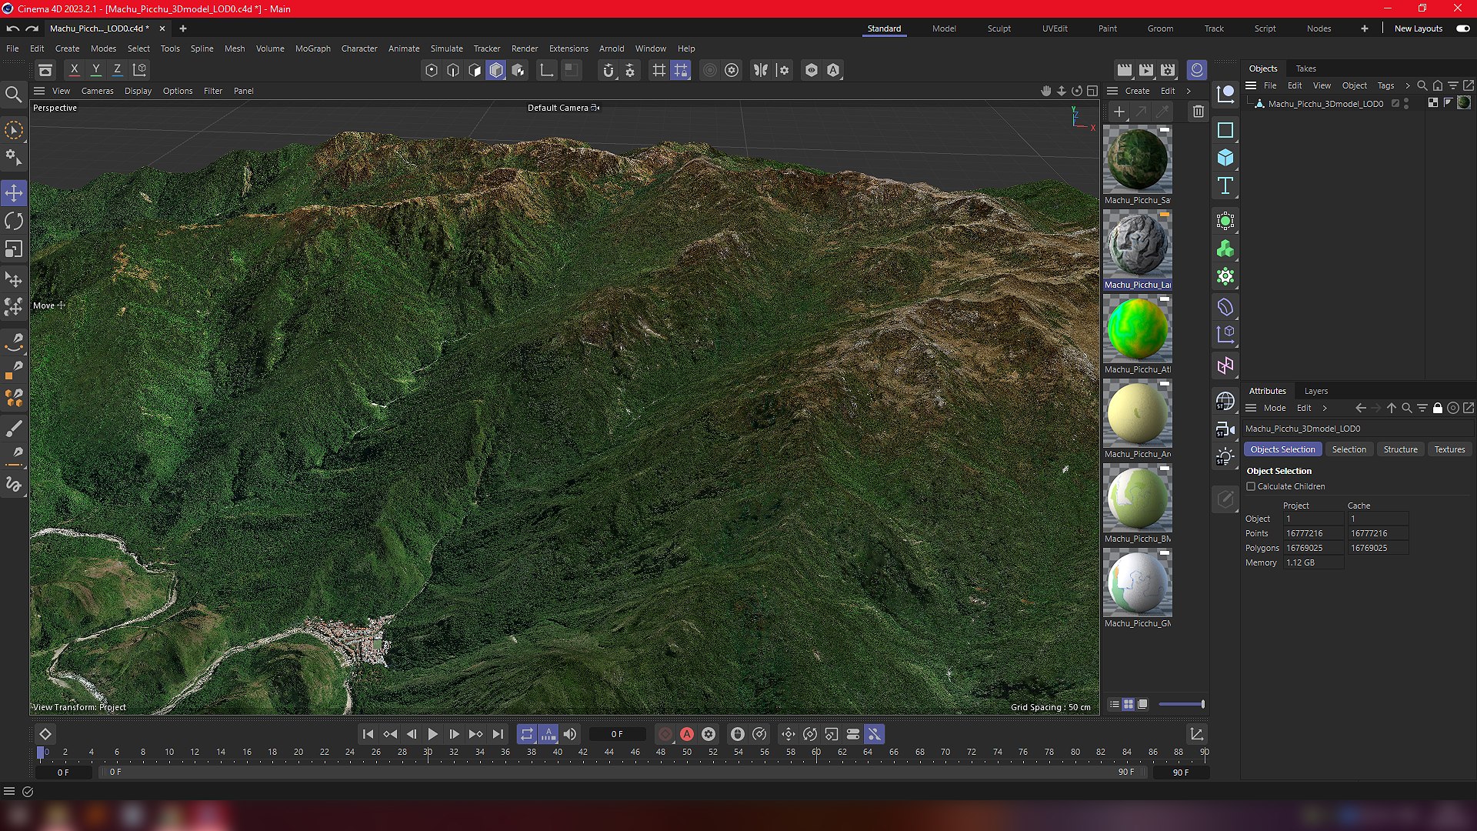The width and height of the screenshot is (1477, 831).
Task: Click the current frame 0 F field
Action: (617, 735)
